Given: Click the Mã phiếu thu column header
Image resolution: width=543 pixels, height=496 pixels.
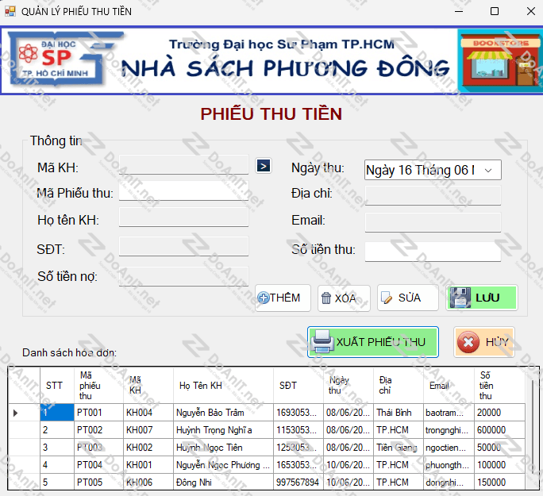Looking at the screenshot, I should [98, 385].
